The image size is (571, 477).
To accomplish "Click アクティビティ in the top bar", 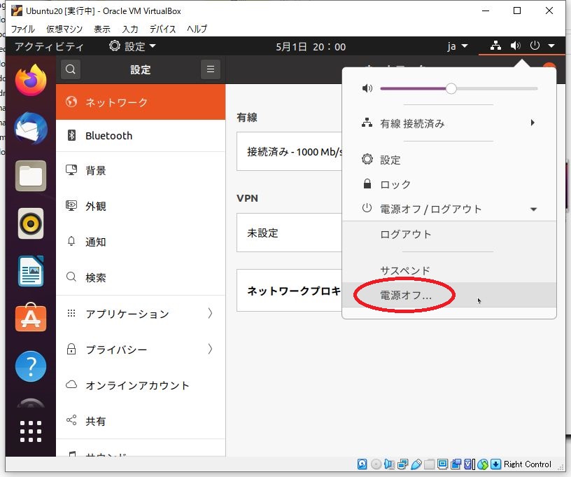I will (x=49, y=46).
